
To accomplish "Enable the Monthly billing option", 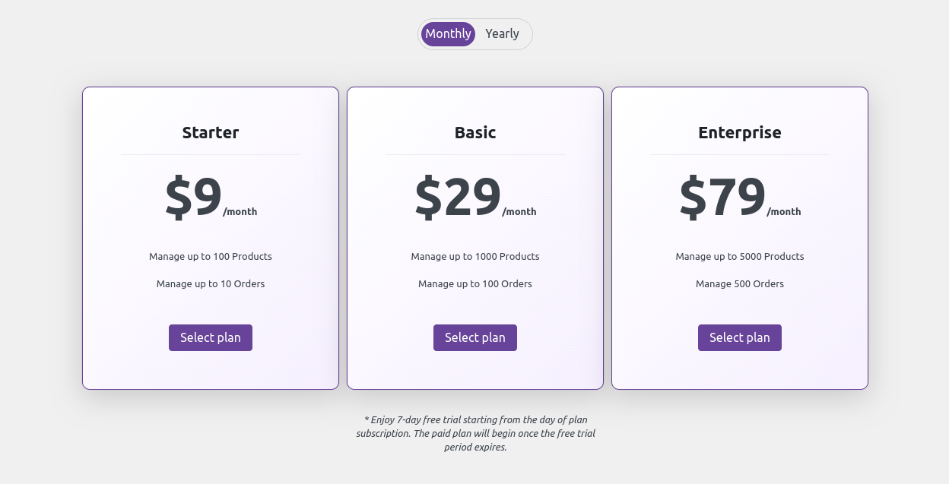I will 448,33.
